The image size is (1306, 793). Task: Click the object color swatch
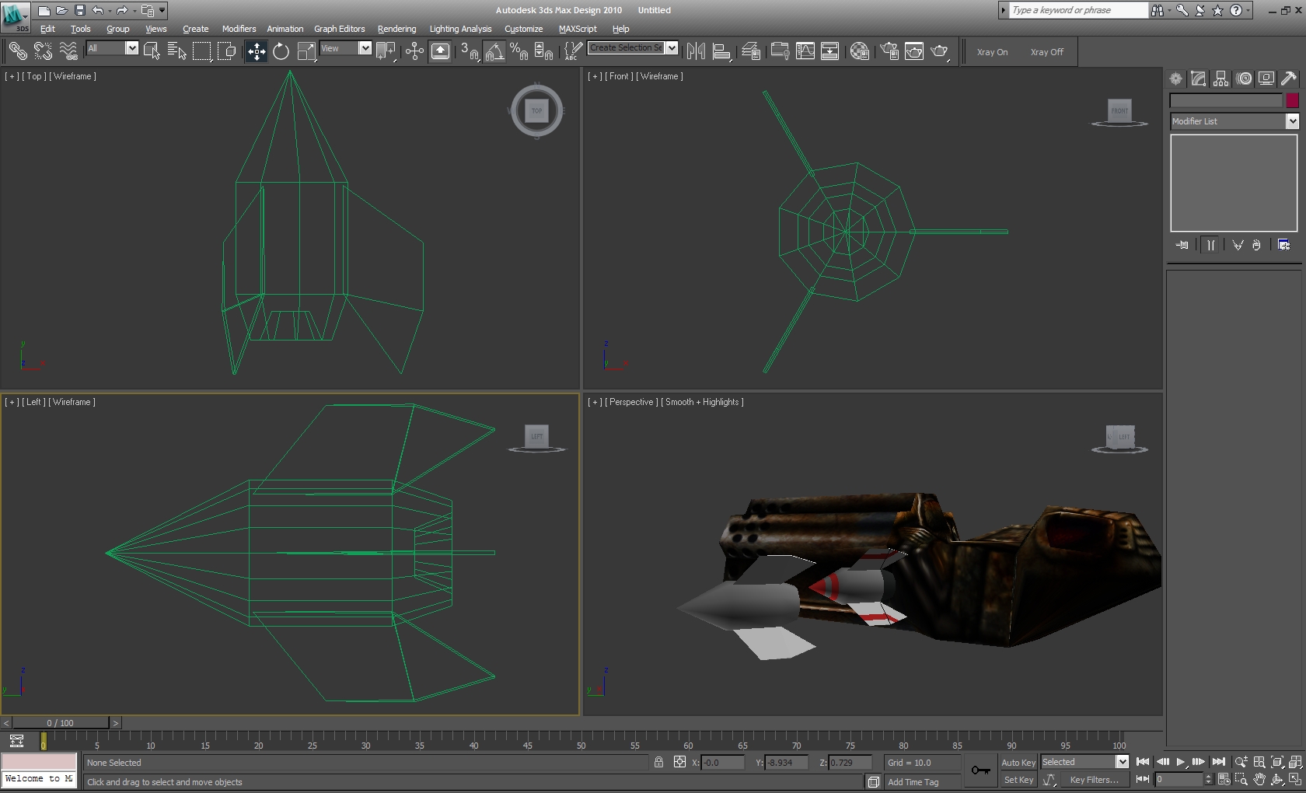coord(1292,100)
